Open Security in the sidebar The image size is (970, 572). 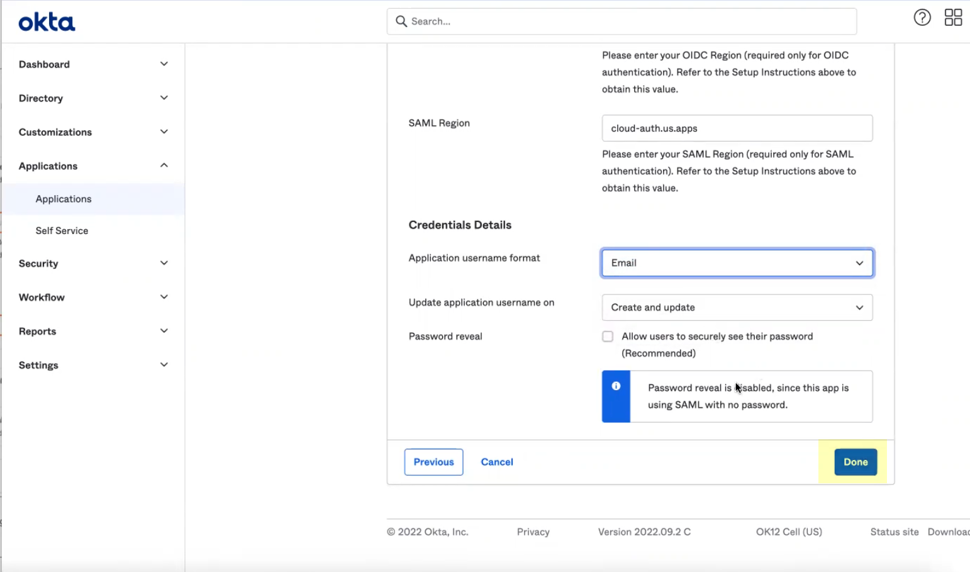(38, 264)
